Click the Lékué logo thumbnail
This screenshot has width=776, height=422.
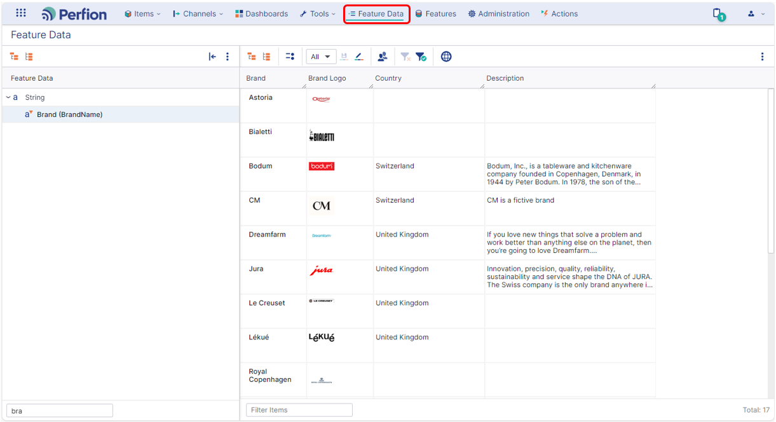tap(322, 337)
